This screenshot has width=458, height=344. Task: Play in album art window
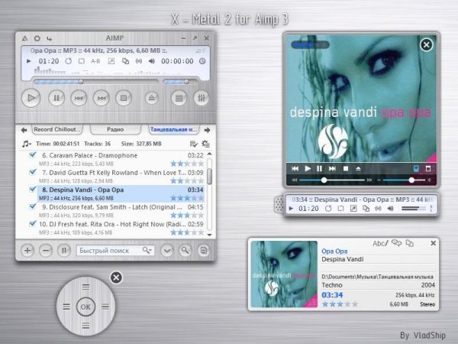point(308,168)
